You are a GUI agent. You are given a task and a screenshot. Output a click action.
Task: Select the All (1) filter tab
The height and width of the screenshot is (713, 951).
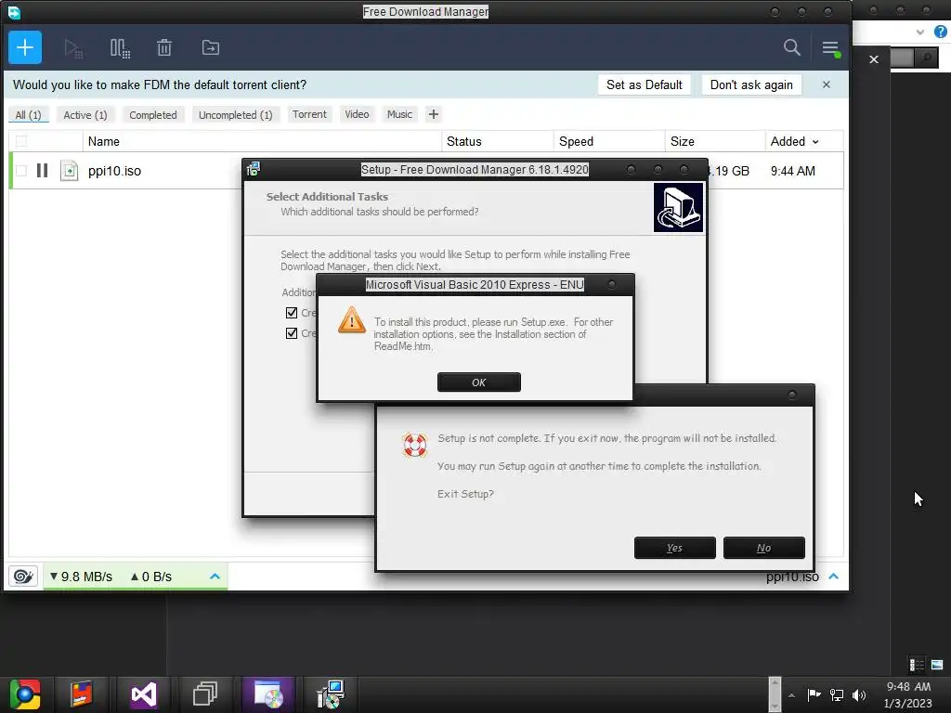tap(28, 114)
